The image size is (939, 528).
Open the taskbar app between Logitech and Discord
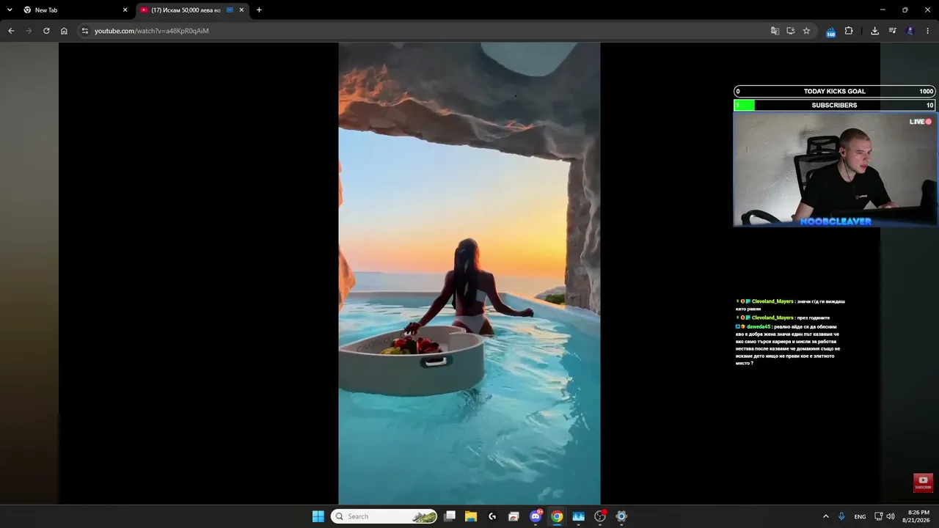coord(514,516)
